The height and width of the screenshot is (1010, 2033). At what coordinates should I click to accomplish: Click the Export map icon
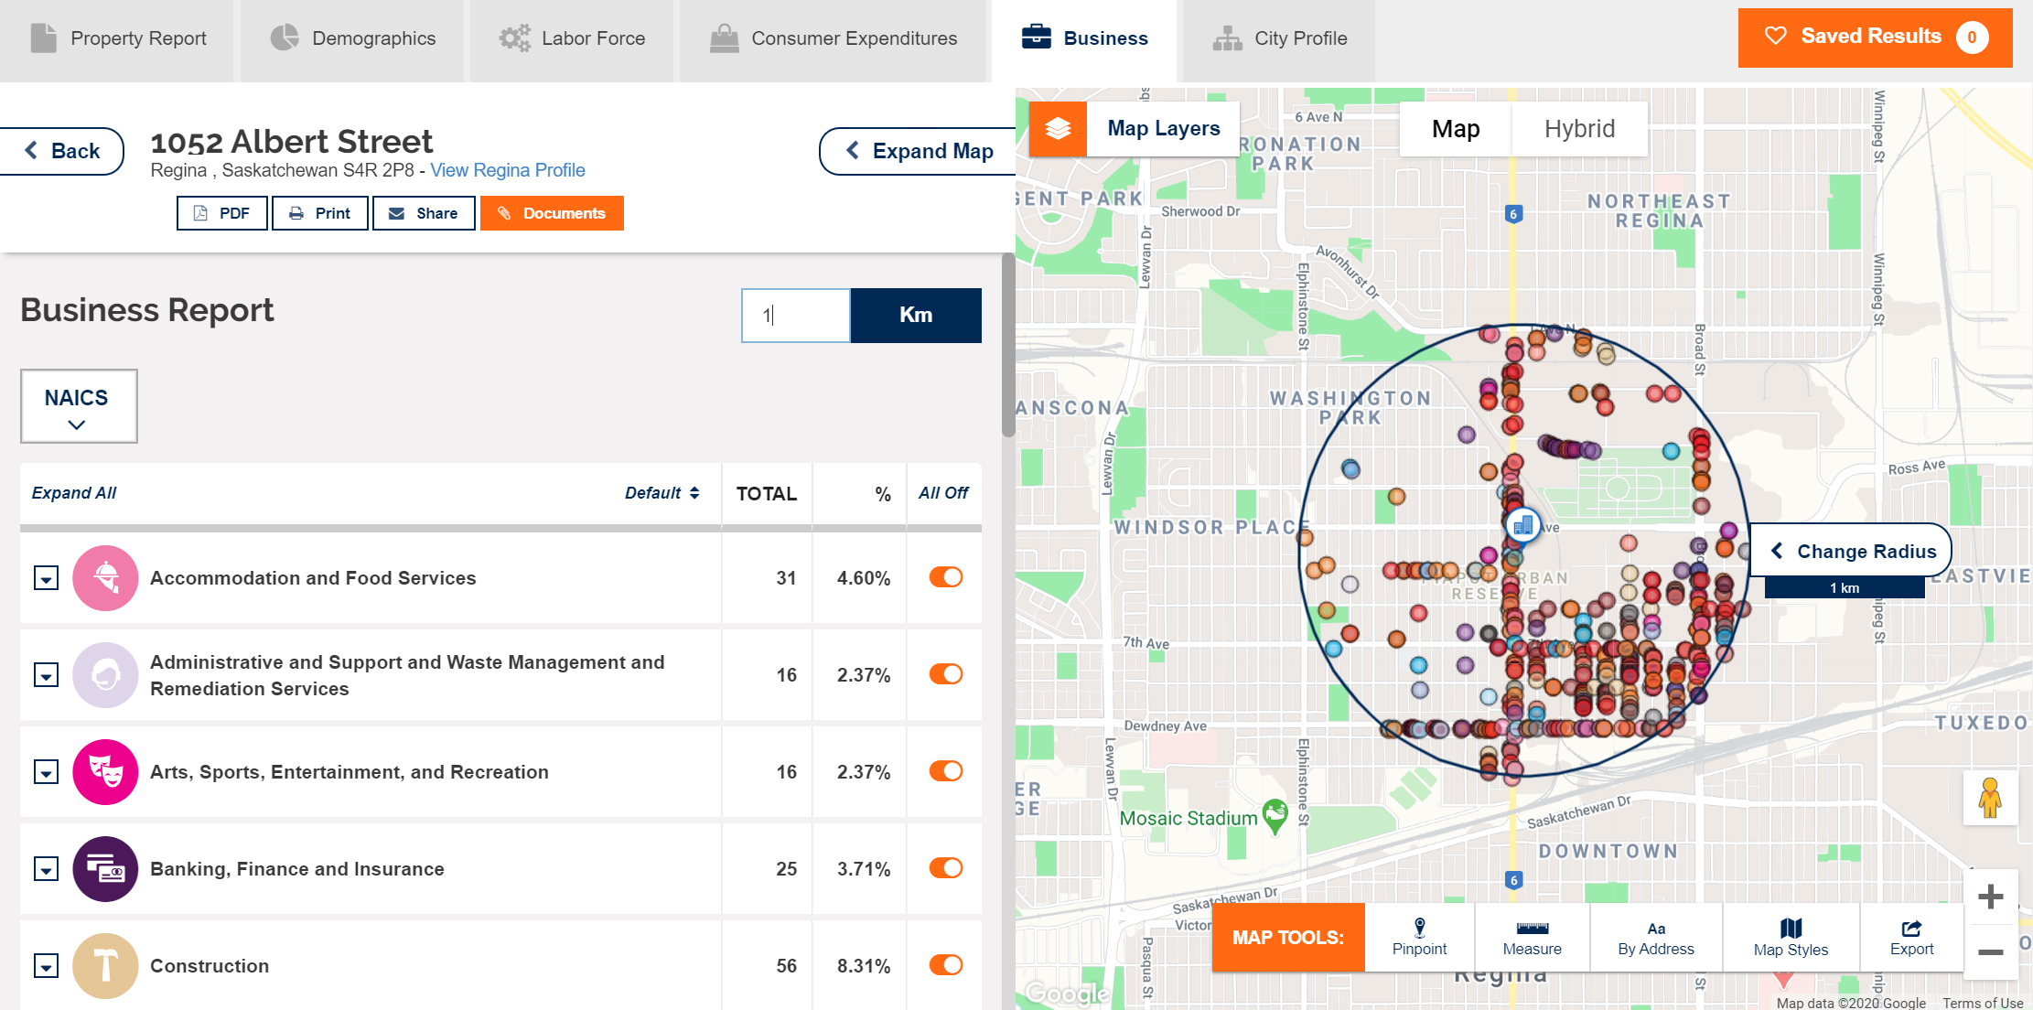coord(1911,937)
